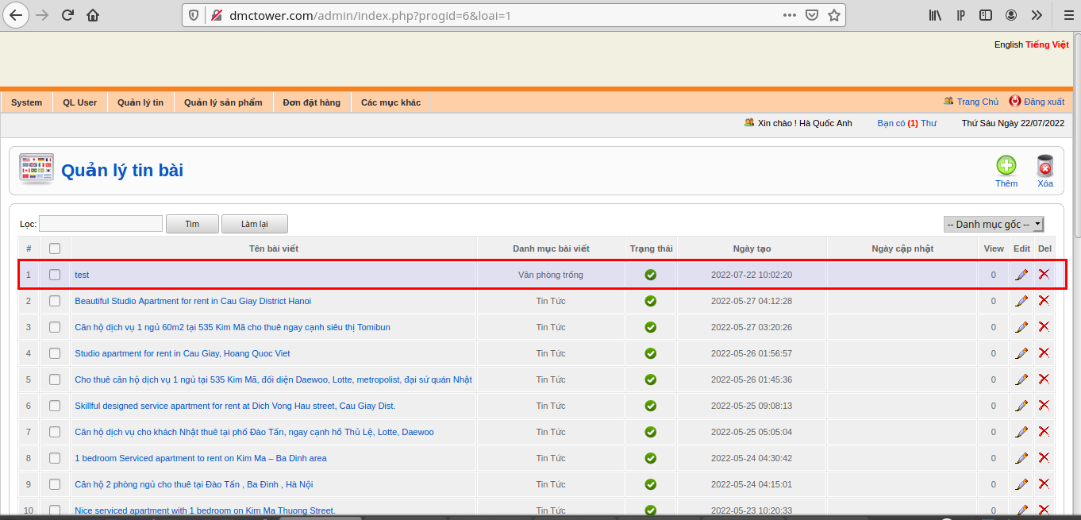Expand the browser toolbar overflow chevron
1081x520 pixels.
pyautogui.click(x=1037, y=15)
